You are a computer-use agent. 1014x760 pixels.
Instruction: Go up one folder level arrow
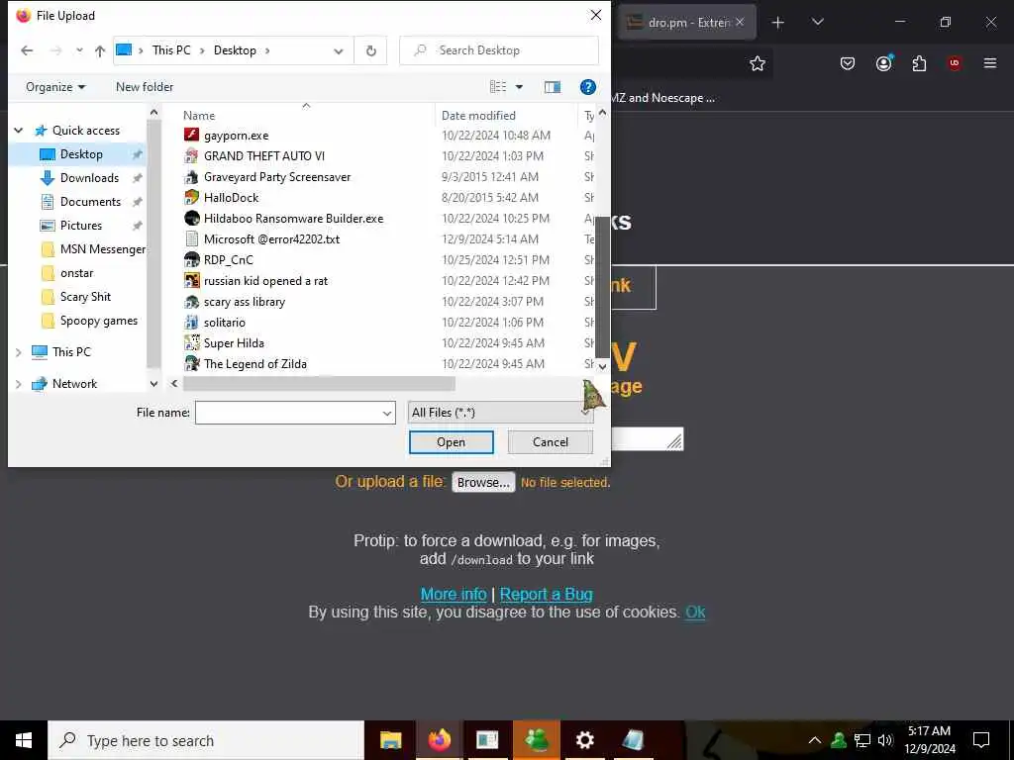pos(100,50)
